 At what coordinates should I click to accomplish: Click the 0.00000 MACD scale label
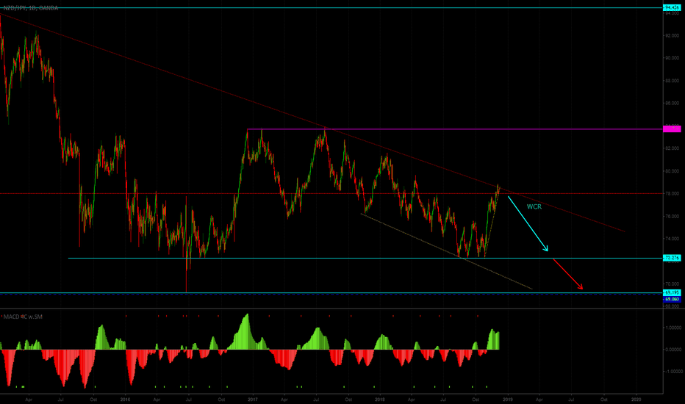(x=673, y=350)
